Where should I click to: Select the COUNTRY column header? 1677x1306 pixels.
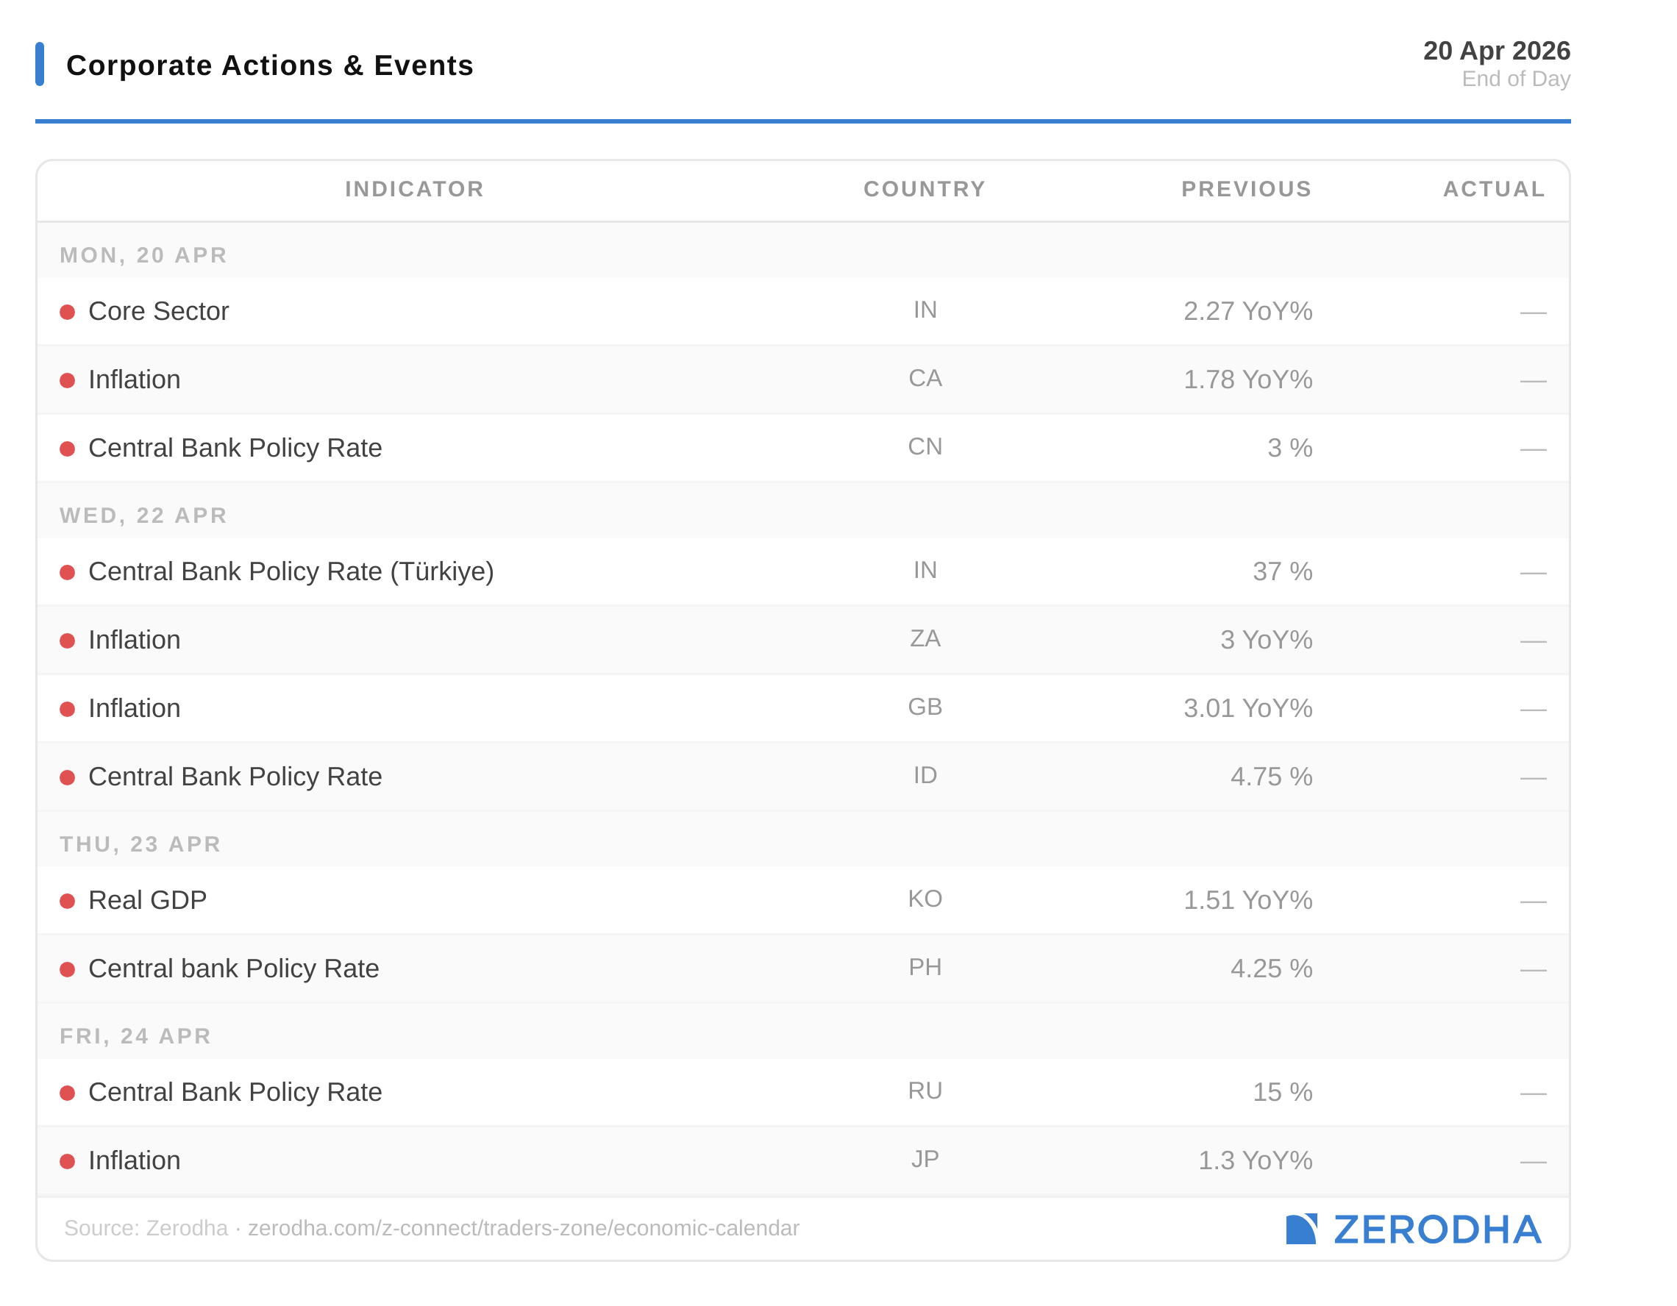(925, 189)
